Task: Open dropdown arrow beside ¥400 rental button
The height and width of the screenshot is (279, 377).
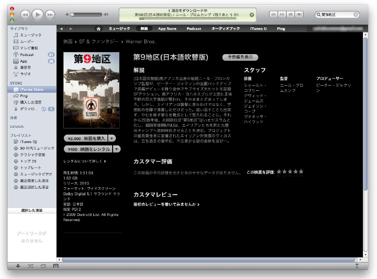Action: click(117, 149)
